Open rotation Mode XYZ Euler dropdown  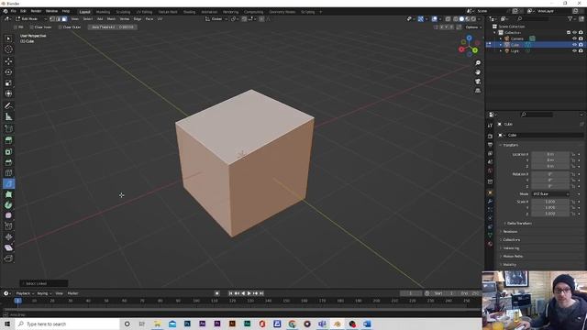coord(550,193)
